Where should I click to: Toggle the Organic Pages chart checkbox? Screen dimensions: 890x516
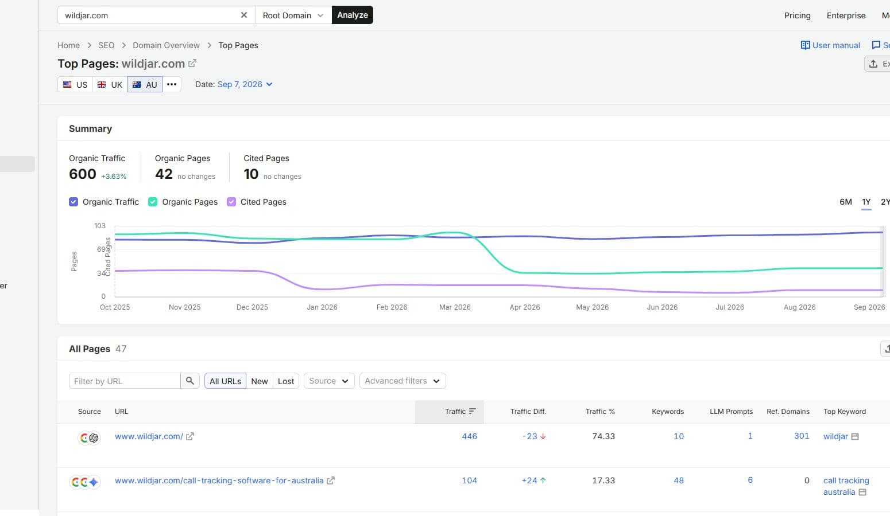click(153, 202)
